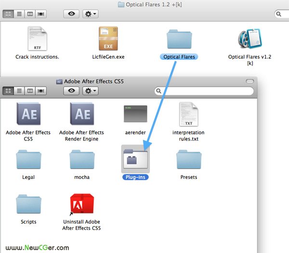Switch Optical Flares window to Cover Flow view
Image resolution: width=289 pixels, height=253 pixels.
41,14
